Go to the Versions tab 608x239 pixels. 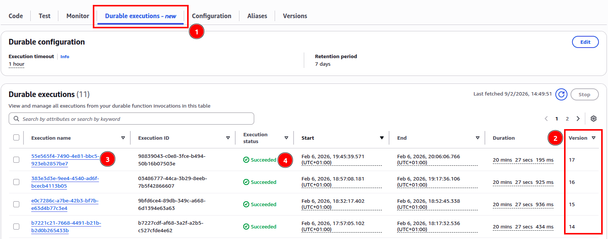(295, 16)
